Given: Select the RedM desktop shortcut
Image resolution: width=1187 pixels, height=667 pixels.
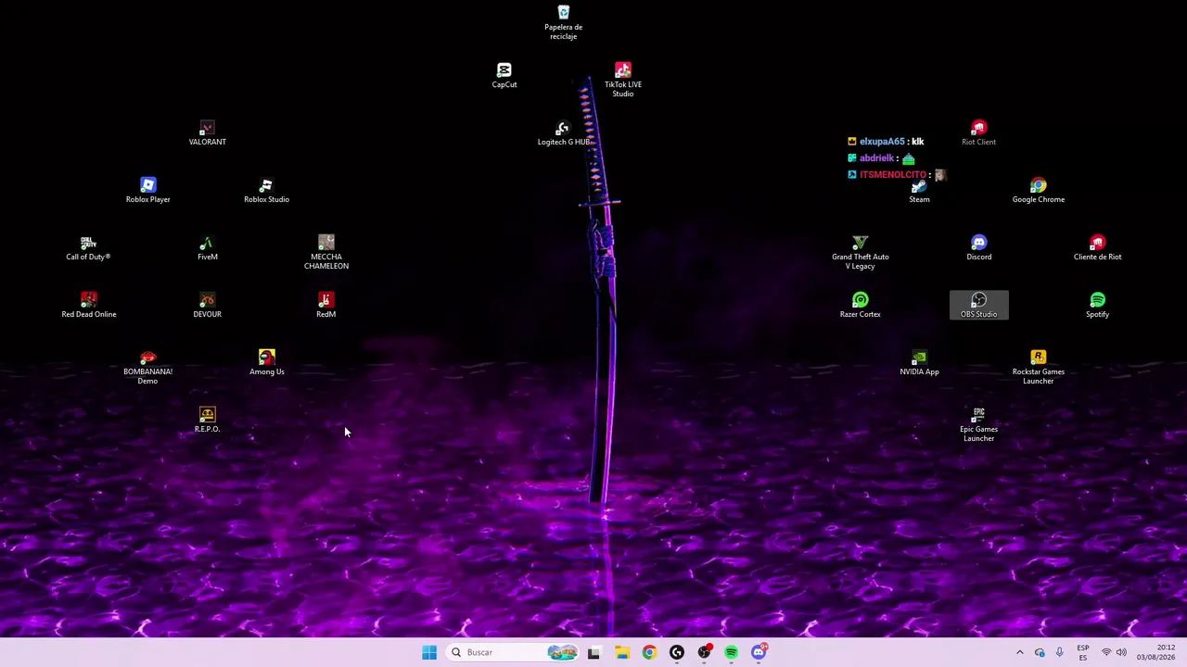Looking at the screenshot, I should [x=325, y=306].
